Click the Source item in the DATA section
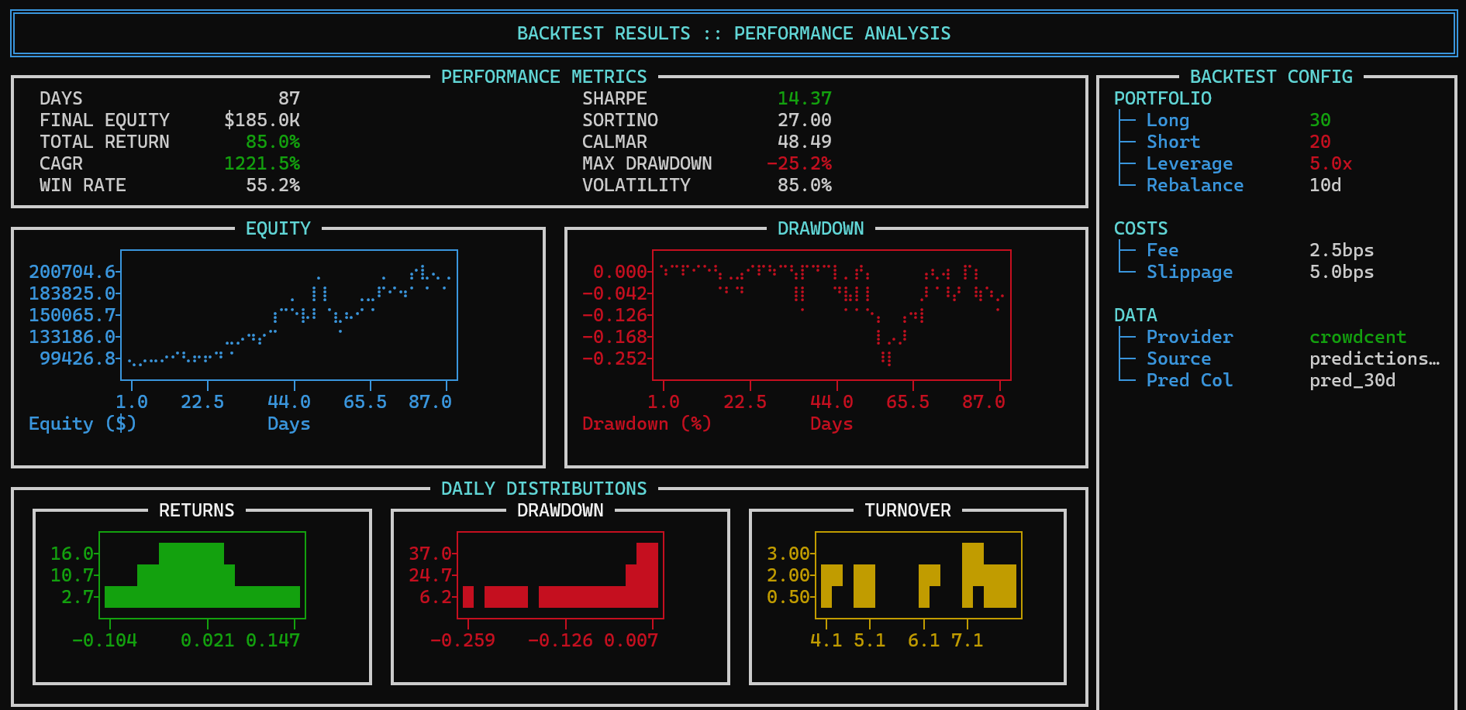The height and width of the screenshot is (710, 1466). click(x=1178, y=358)
